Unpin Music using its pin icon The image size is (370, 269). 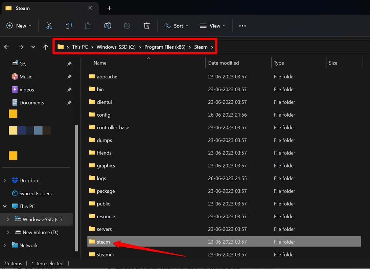(69, 77)
